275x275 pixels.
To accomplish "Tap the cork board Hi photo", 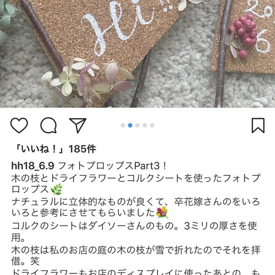I will (137, 54).
